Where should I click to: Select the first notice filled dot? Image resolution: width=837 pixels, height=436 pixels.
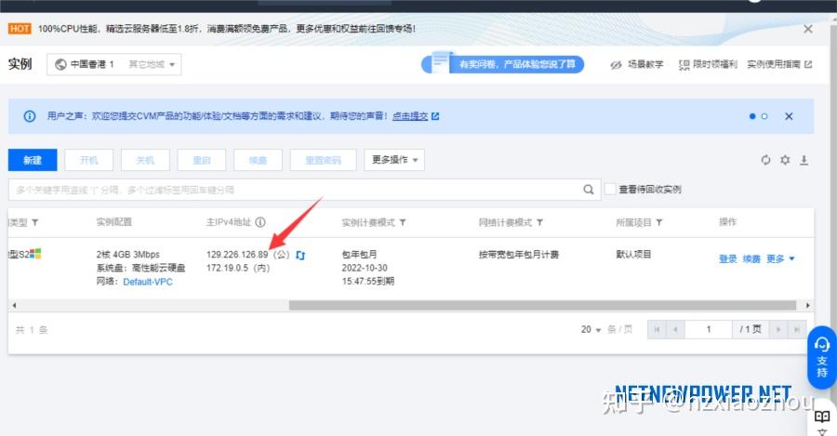coord(752,116)
